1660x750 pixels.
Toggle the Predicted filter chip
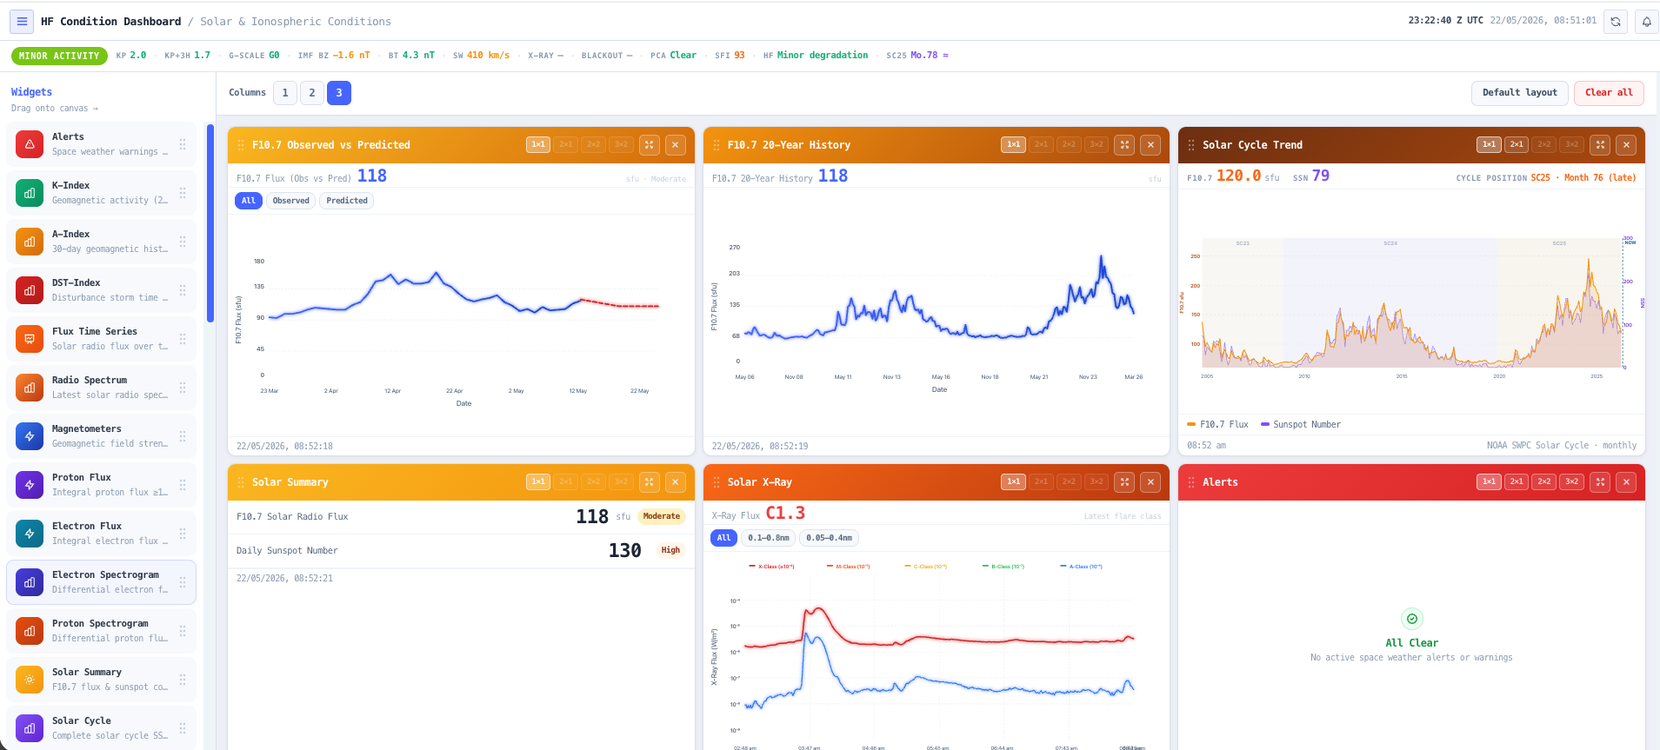[x=347, y=201]
